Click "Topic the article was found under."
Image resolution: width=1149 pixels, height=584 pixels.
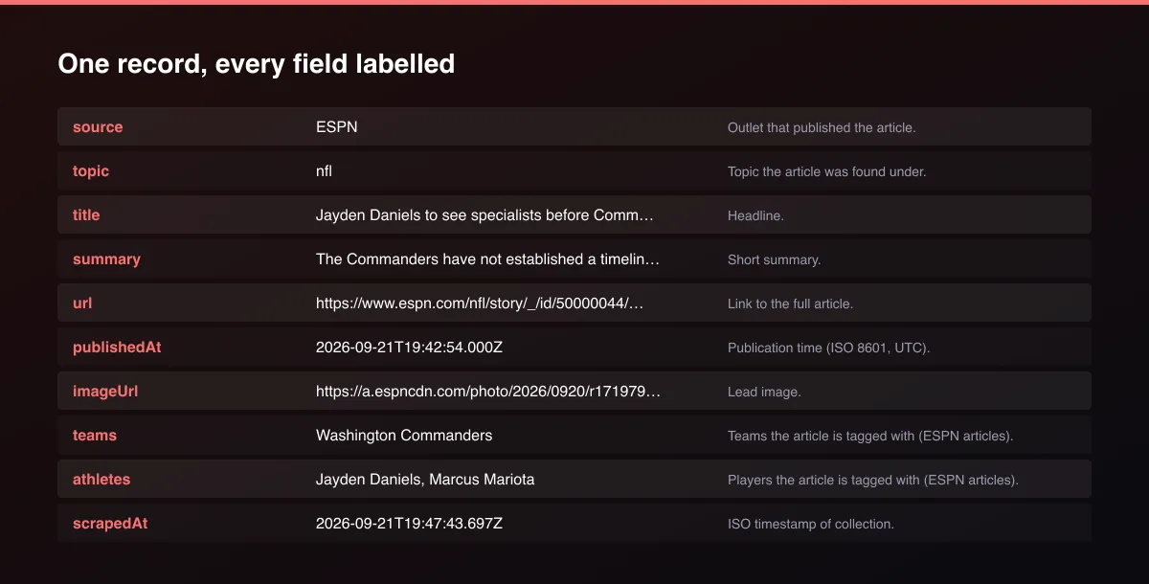coord(827,171)
